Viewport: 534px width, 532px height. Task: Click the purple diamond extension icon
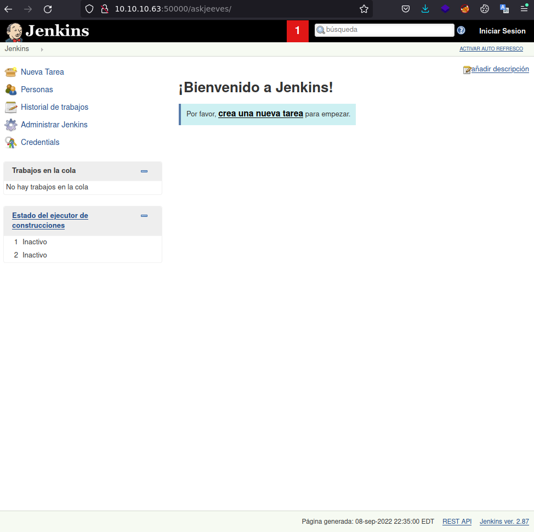tap(445, 9)
